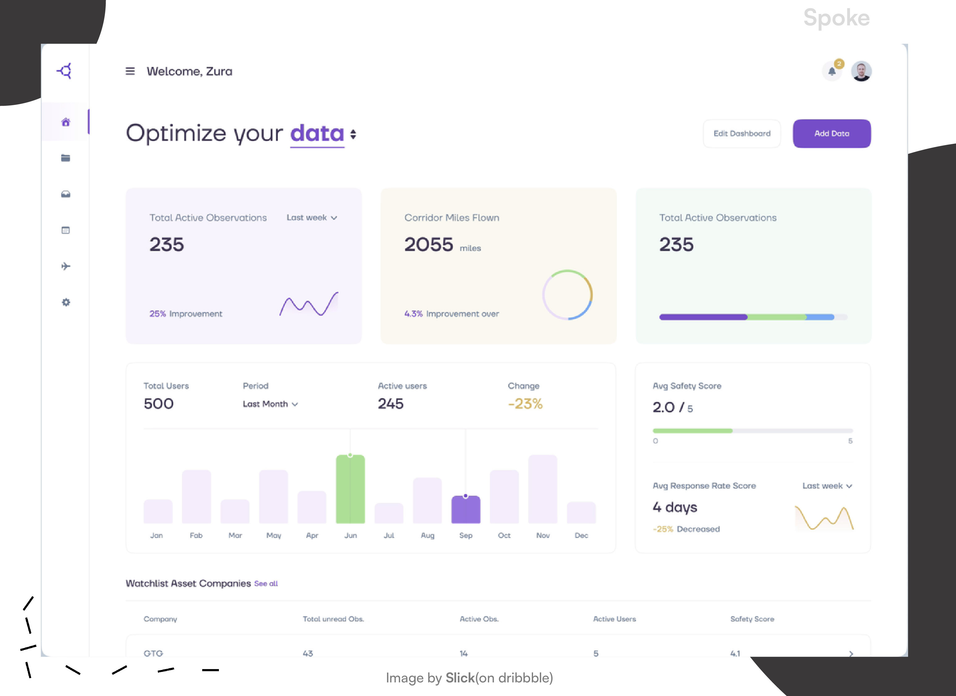This screenshot has width=956, height=696.
Task: Click the value 43 in the GTG row
Action: [308, 653]
